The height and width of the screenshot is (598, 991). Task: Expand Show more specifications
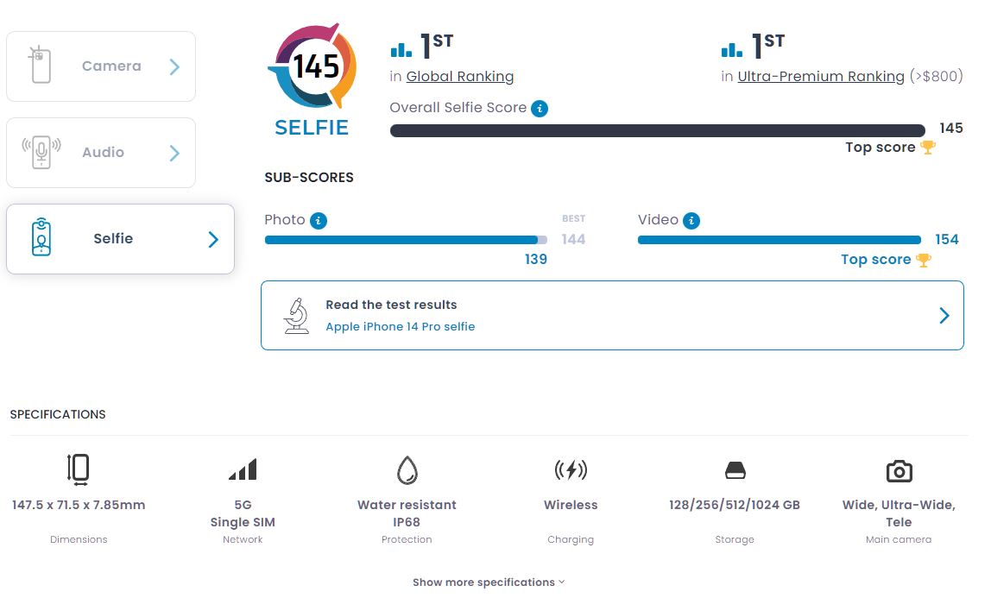(x=489, y=582)
